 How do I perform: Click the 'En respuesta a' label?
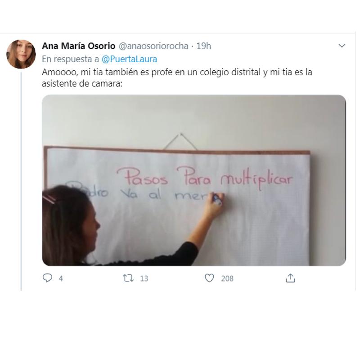click(x=71, y=60)
